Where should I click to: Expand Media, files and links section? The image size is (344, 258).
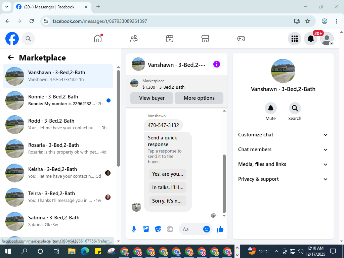[283, 164]
